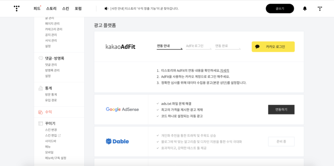334x166 pixels.
Task: Click the ads.txt 파일 문제 해결 line
Action: [x=176, y=104]
